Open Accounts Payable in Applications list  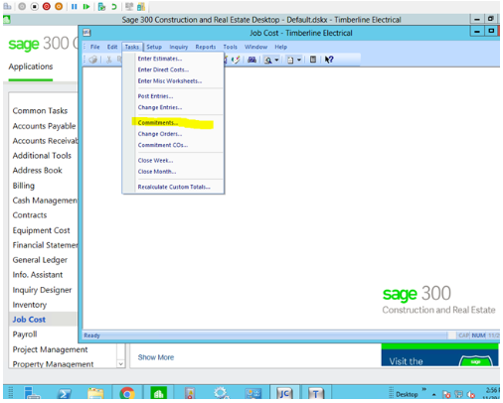pos(44,126)
